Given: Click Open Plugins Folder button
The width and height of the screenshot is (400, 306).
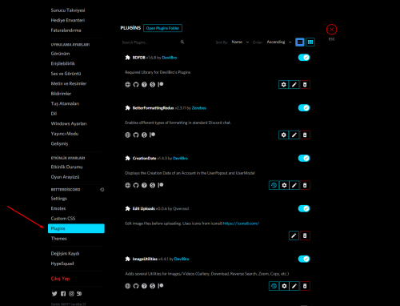Looking at the screenshot, I should (x=162, y=28).
